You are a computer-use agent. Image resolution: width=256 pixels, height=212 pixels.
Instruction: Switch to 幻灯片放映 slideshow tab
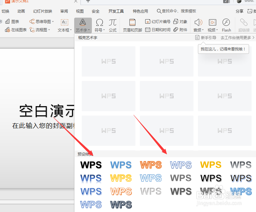[x=43, y=11]
